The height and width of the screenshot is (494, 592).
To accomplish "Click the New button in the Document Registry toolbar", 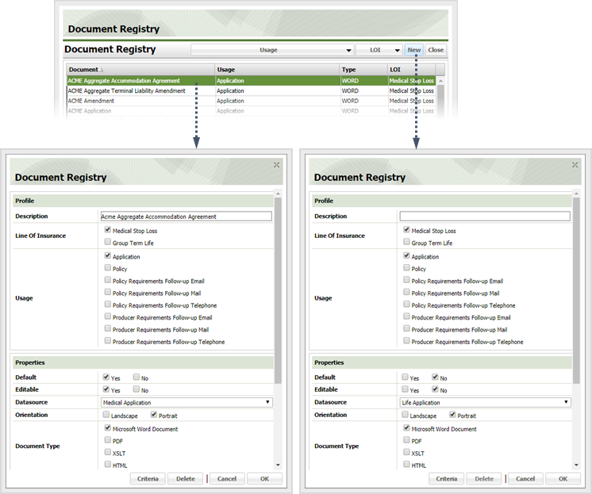I will pos(413,50).
